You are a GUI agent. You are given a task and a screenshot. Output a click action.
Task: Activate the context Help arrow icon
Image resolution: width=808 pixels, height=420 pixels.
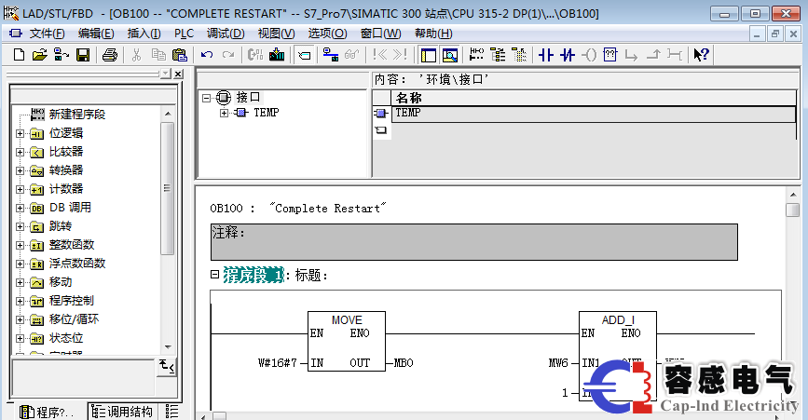pyautogui.click(x=702, y=55)
